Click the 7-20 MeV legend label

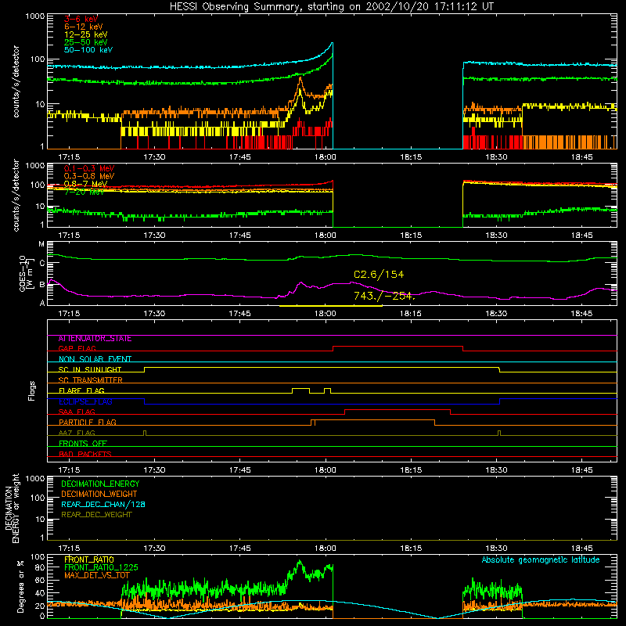[84, 192]
